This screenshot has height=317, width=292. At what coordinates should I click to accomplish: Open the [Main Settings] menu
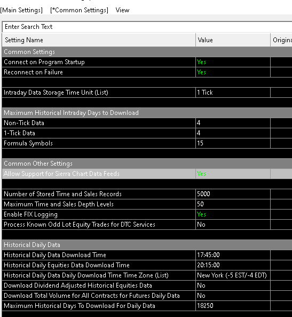(x=21, y=10)
